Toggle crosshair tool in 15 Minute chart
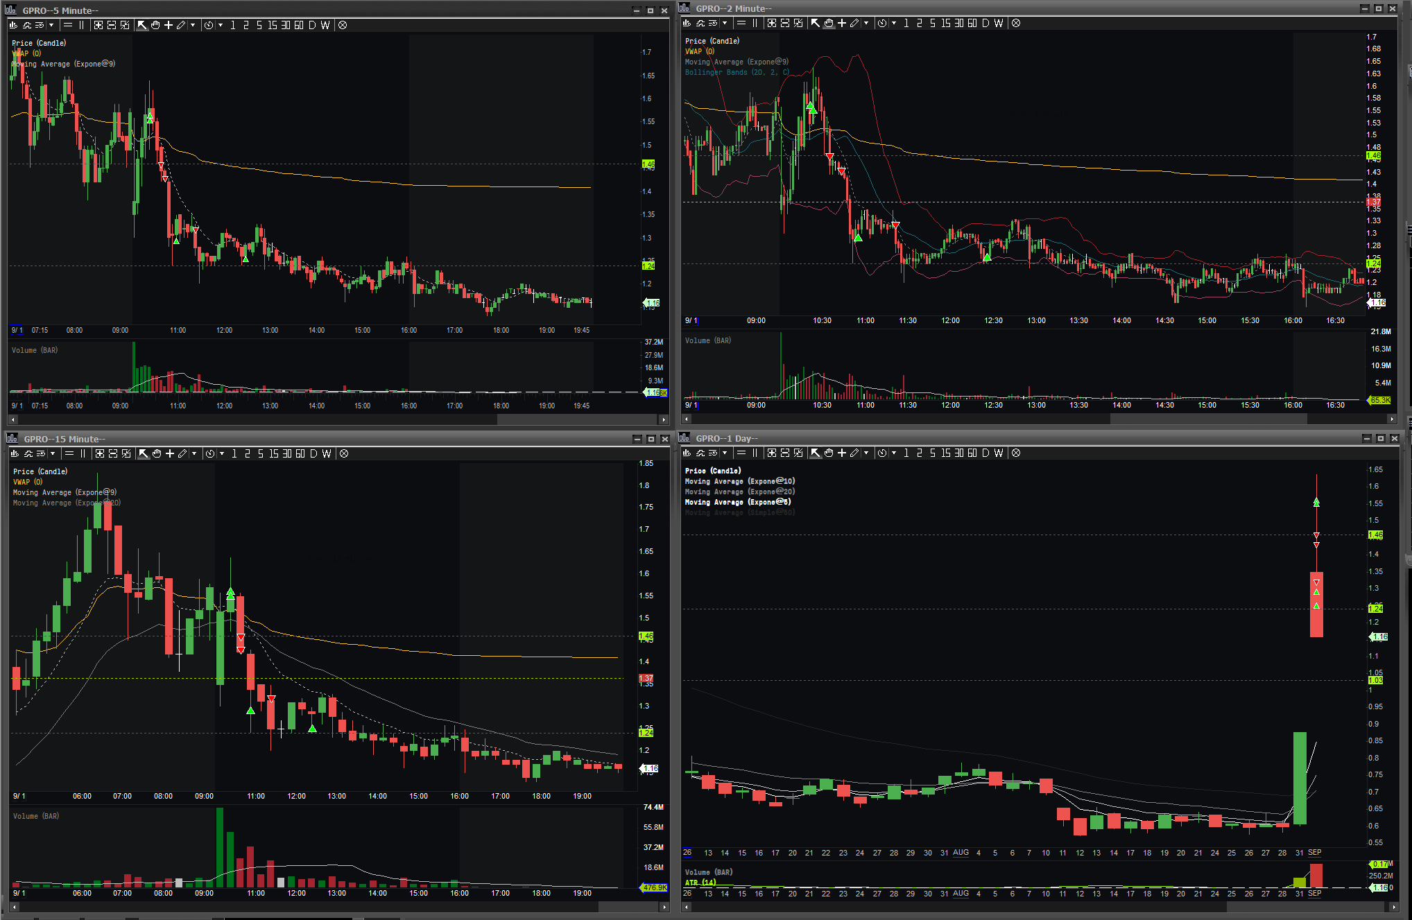Viewport: 1412px width, 920px height. pyautogui.click(x=170, y=453)
